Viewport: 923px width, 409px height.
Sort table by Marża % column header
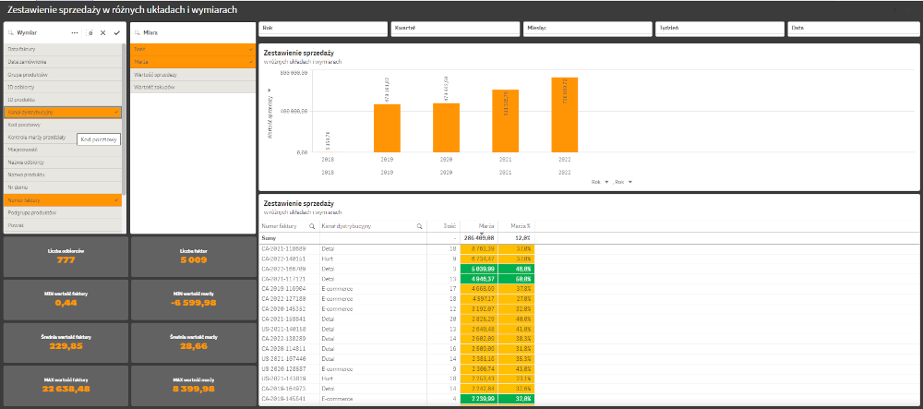click(516, 226)
